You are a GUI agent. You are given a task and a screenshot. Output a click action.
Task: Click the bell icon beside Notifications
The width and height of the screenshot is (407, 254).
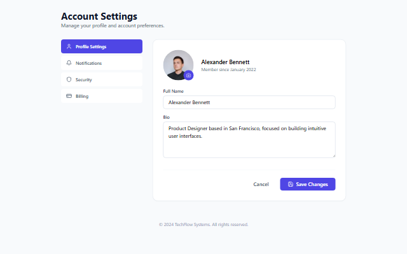(69, 63)
